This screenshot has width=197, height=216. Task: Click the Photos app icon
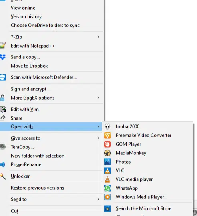[107, 162]
